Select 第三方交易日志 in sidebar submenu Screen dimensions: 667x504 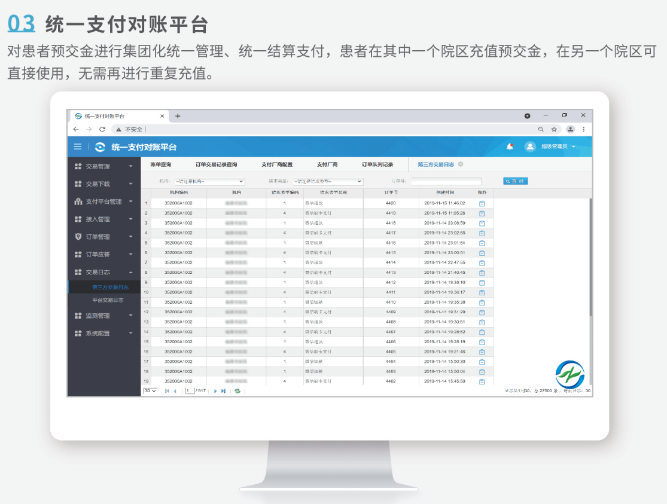(110, 288)
